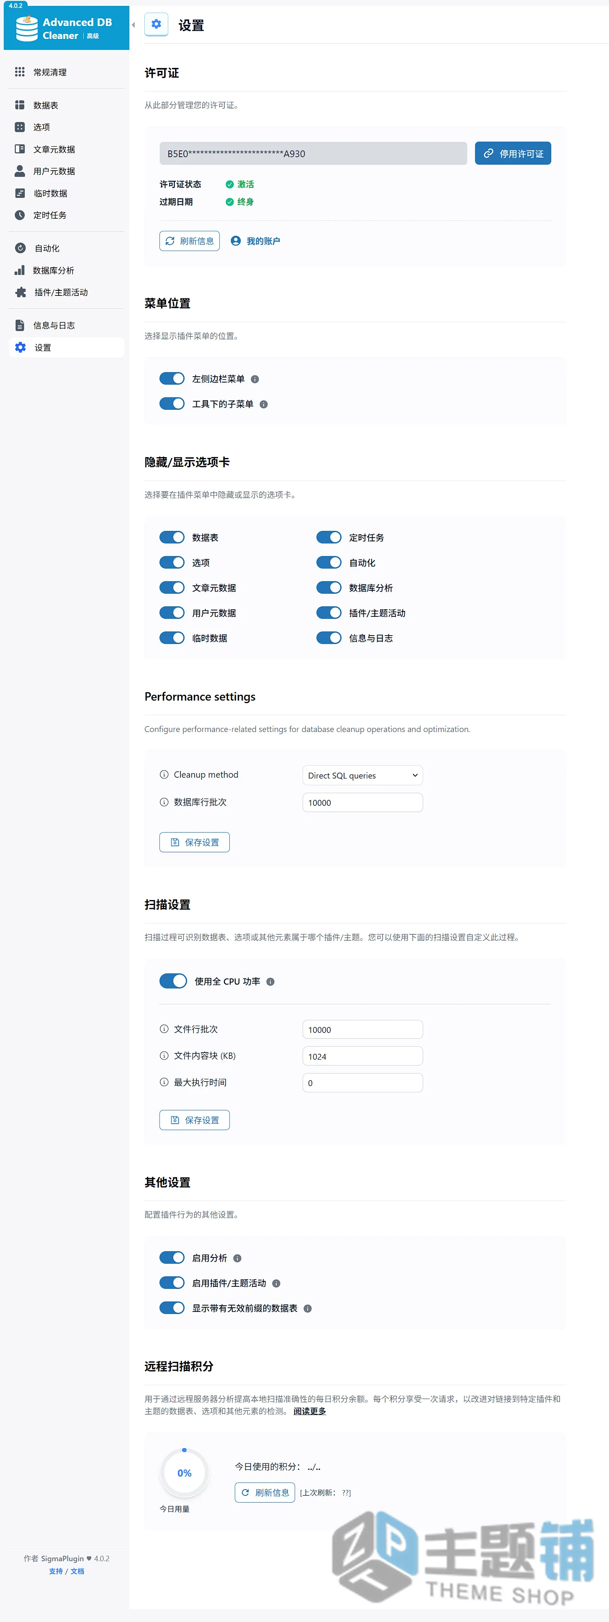The image size is (609, 1622).
Task: Click info icon beside 最大执行时间
Action: click(x=164, y=1082)
